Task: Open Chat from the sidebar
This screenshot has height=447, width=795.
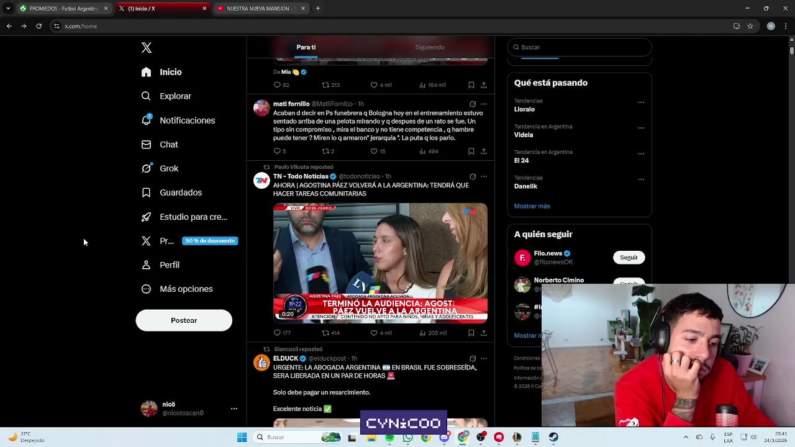Action: pyautogui.click(x=160, y=145)
